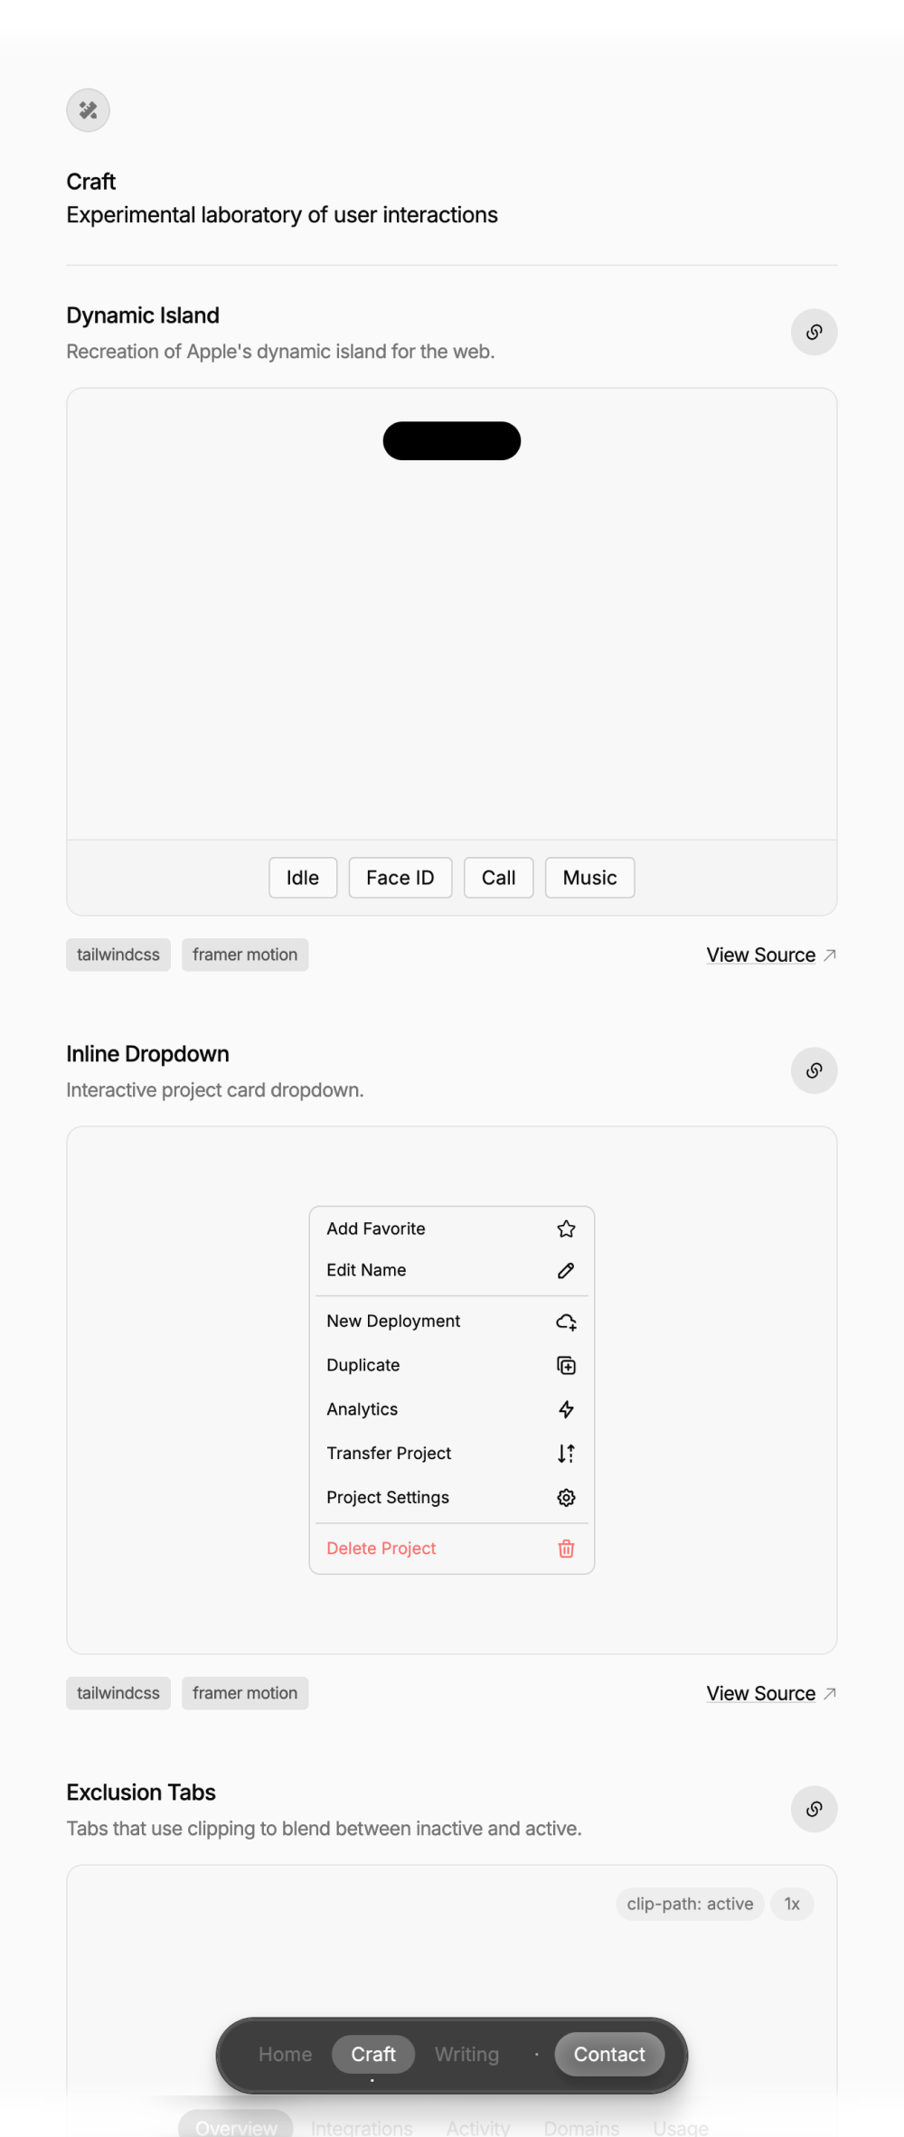This screenshot has width=904, height=2137.
Task: Click the lightning bolt Analytics icon
Action: (566, 1409)
